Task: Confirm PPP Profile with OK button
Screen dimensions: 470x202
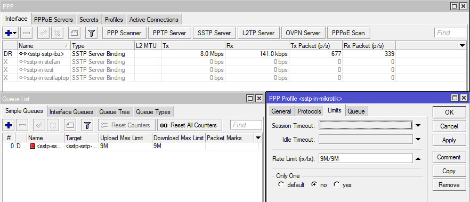Action: click(449, 112)
